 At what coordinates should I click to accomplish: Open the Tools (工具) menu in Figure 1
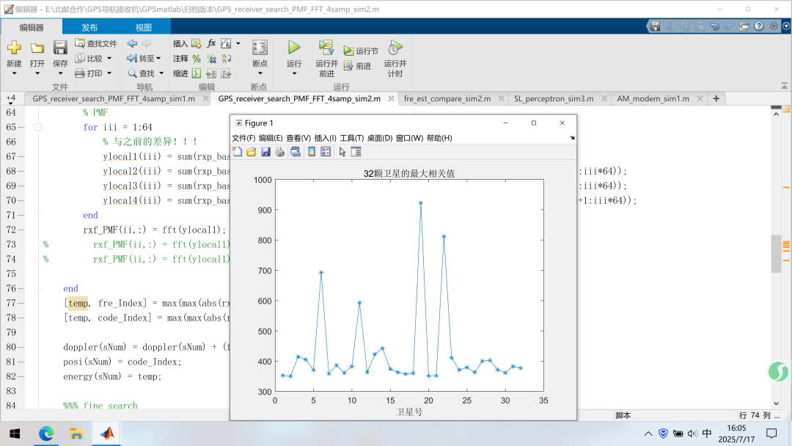point(352,138)
